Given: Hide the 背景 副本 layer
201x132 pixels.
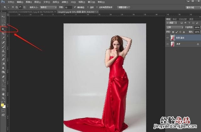Looking at the screenshot, I should pyautogui.click(x=167, y=38).
